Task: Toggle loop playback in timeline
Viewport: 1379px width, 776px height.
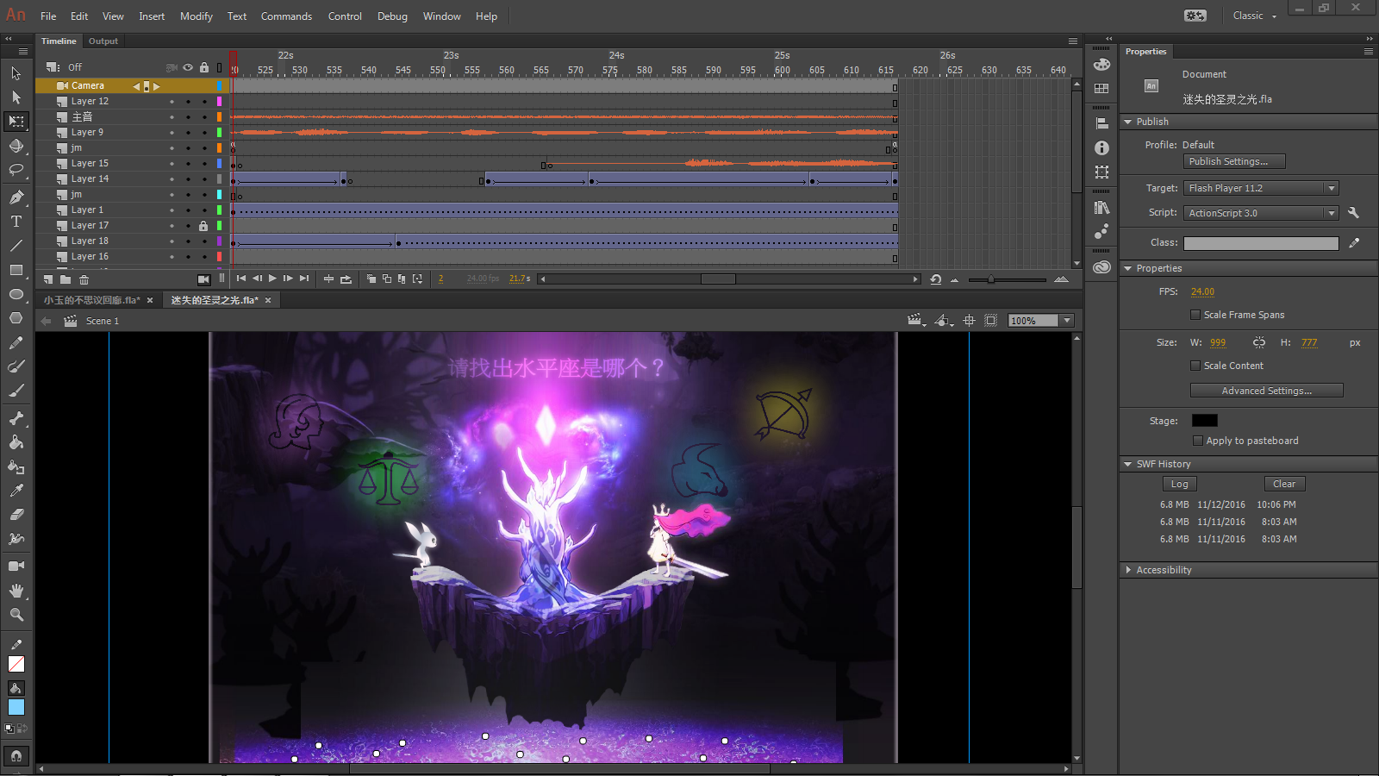Action: [x=346, y=278]
